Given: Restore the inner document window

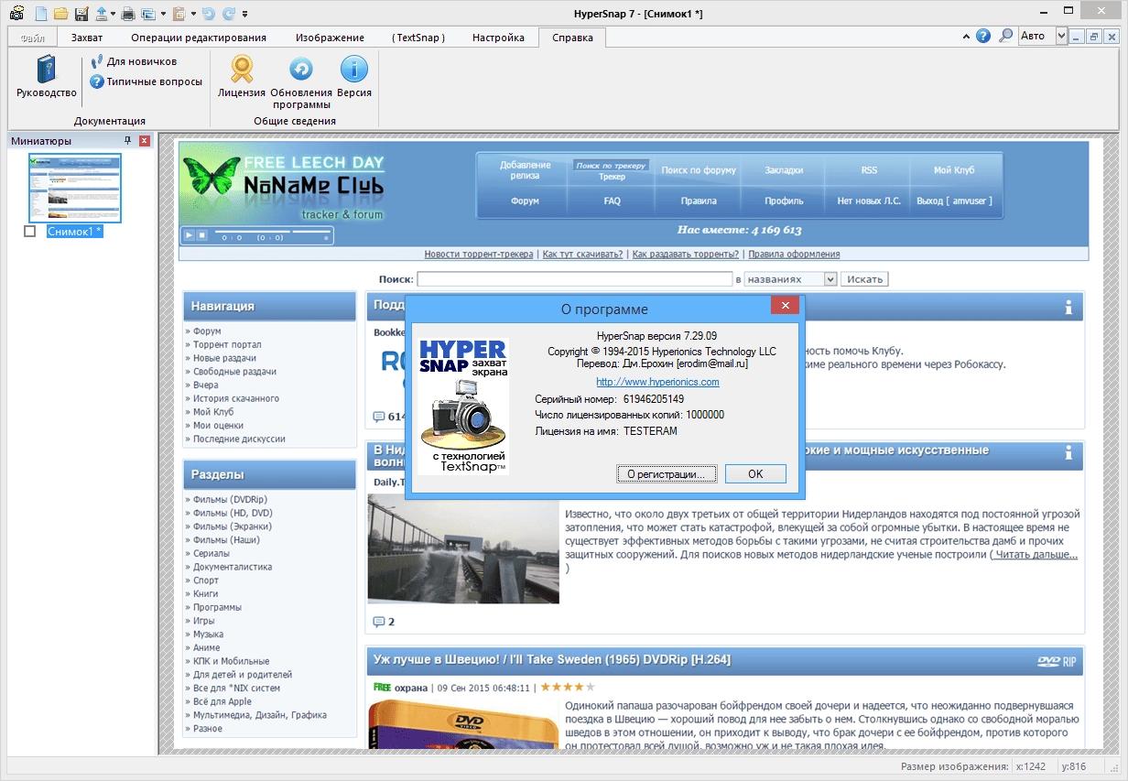Looking at the screenshot, I should 1094,37.
